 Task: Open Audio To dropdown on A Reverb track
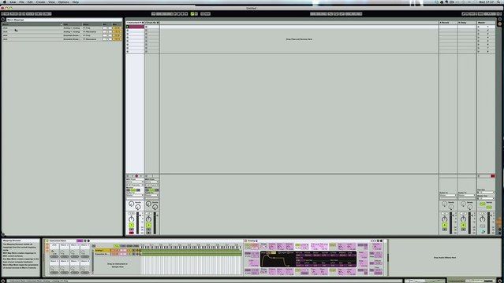[x=448, y=195]
